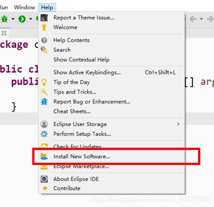Open the Help menu in menu bar

47,7
